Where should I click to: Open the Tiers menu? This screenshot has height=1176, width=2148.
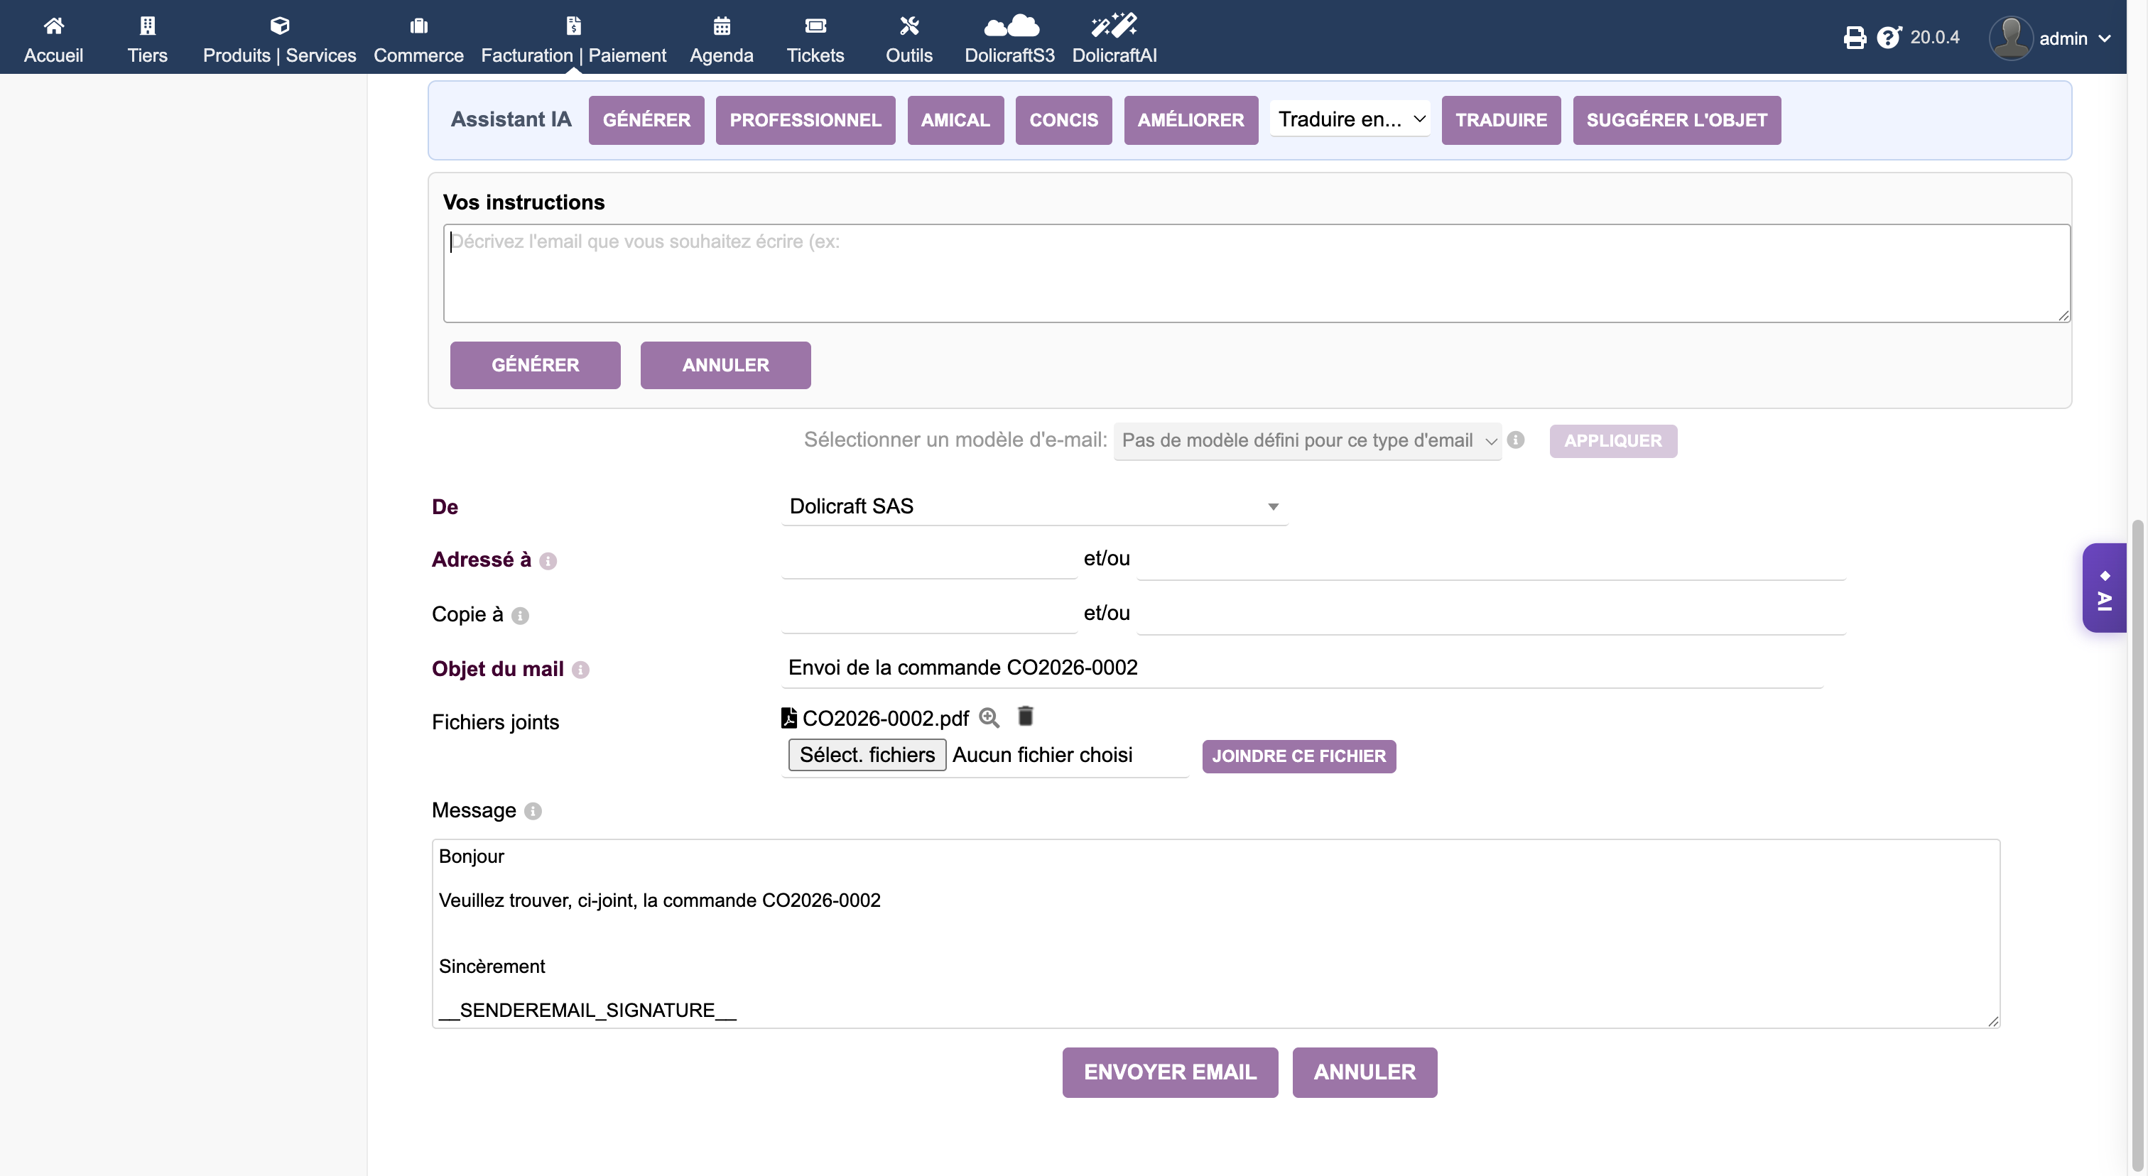tap(147, 38)
